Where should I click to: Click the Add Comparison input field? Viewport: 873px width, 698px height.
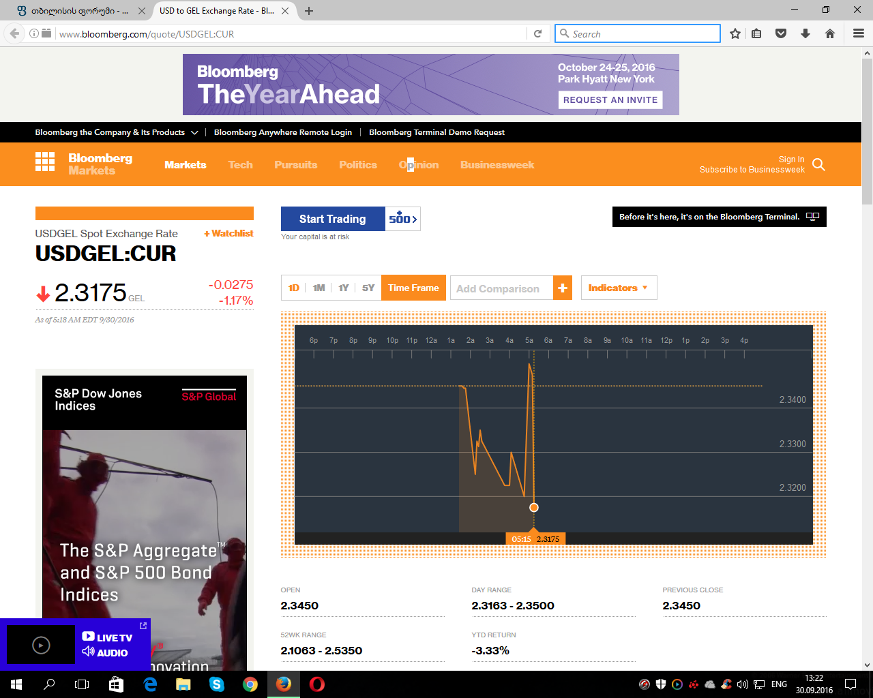pos(502,288)
